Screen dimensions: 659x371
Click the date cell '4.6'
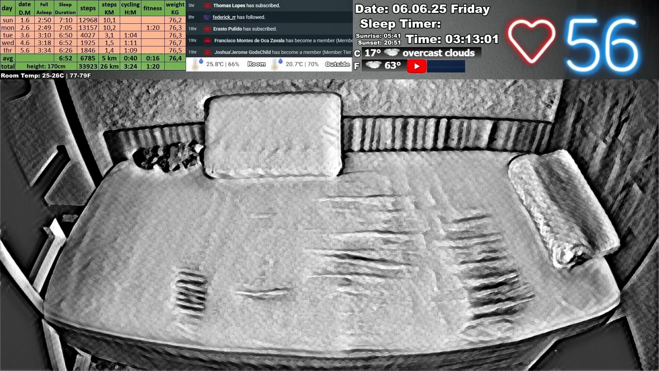click(25, 43)
